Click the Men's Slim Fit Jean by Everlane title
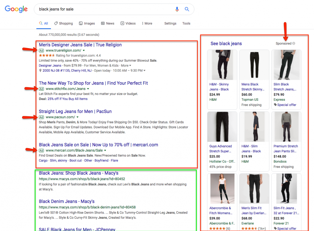Image resolution: width=314 pixels, height=231 pixels. point(254,210)
